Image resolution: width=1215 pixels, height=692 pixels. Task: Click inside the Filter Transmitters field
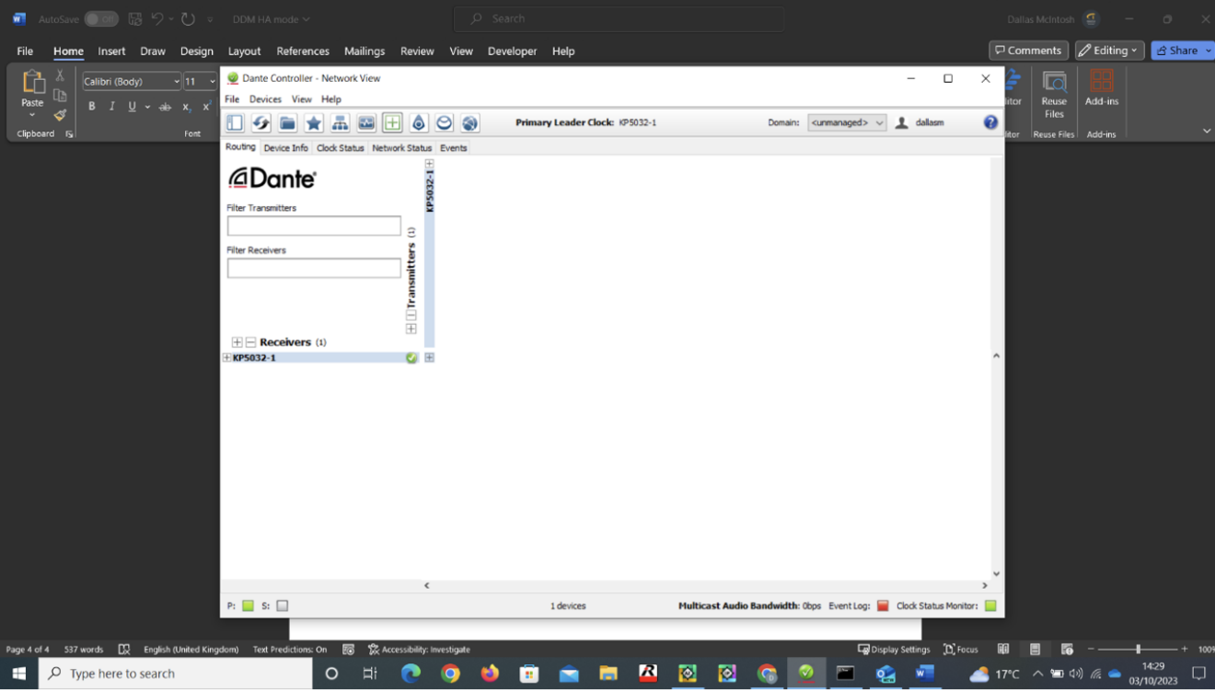pos(314,225)
